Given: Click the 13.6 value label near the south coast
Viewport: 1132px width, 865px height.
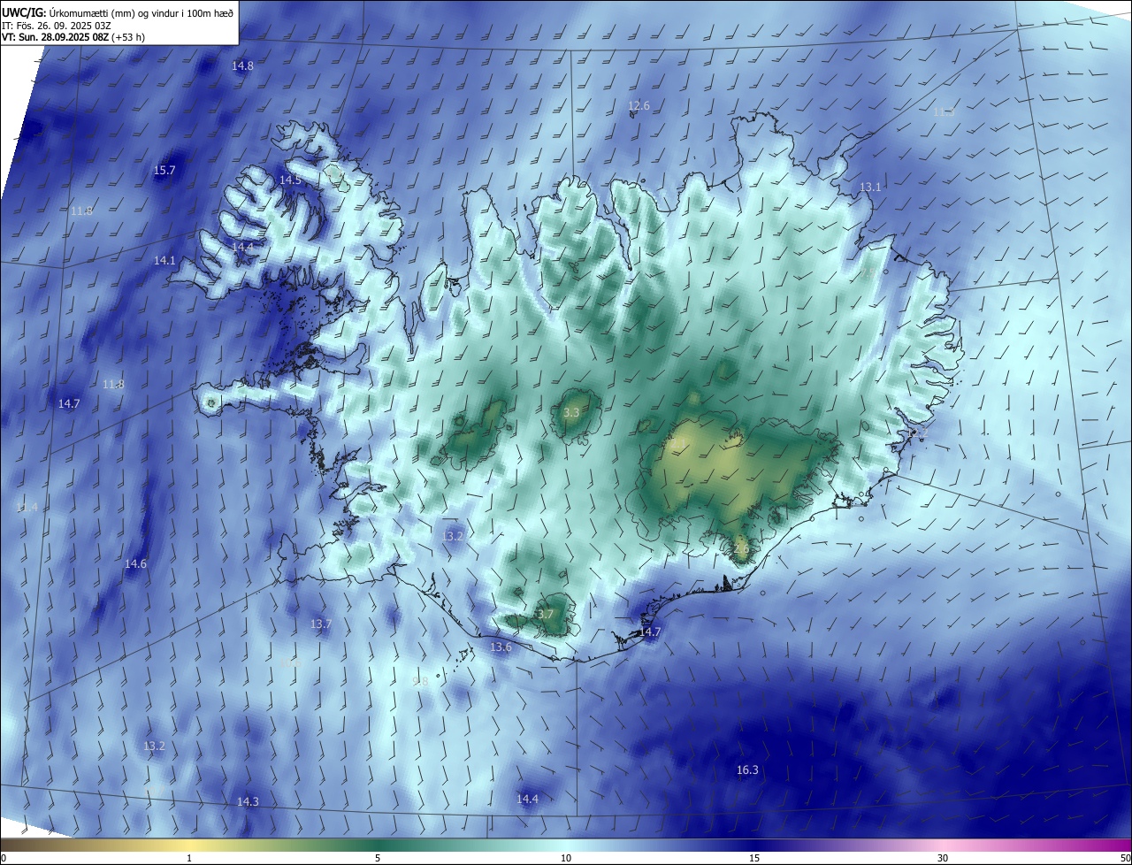Looking at the screenshot, I should pyautogui.click(x=501, y=647).
